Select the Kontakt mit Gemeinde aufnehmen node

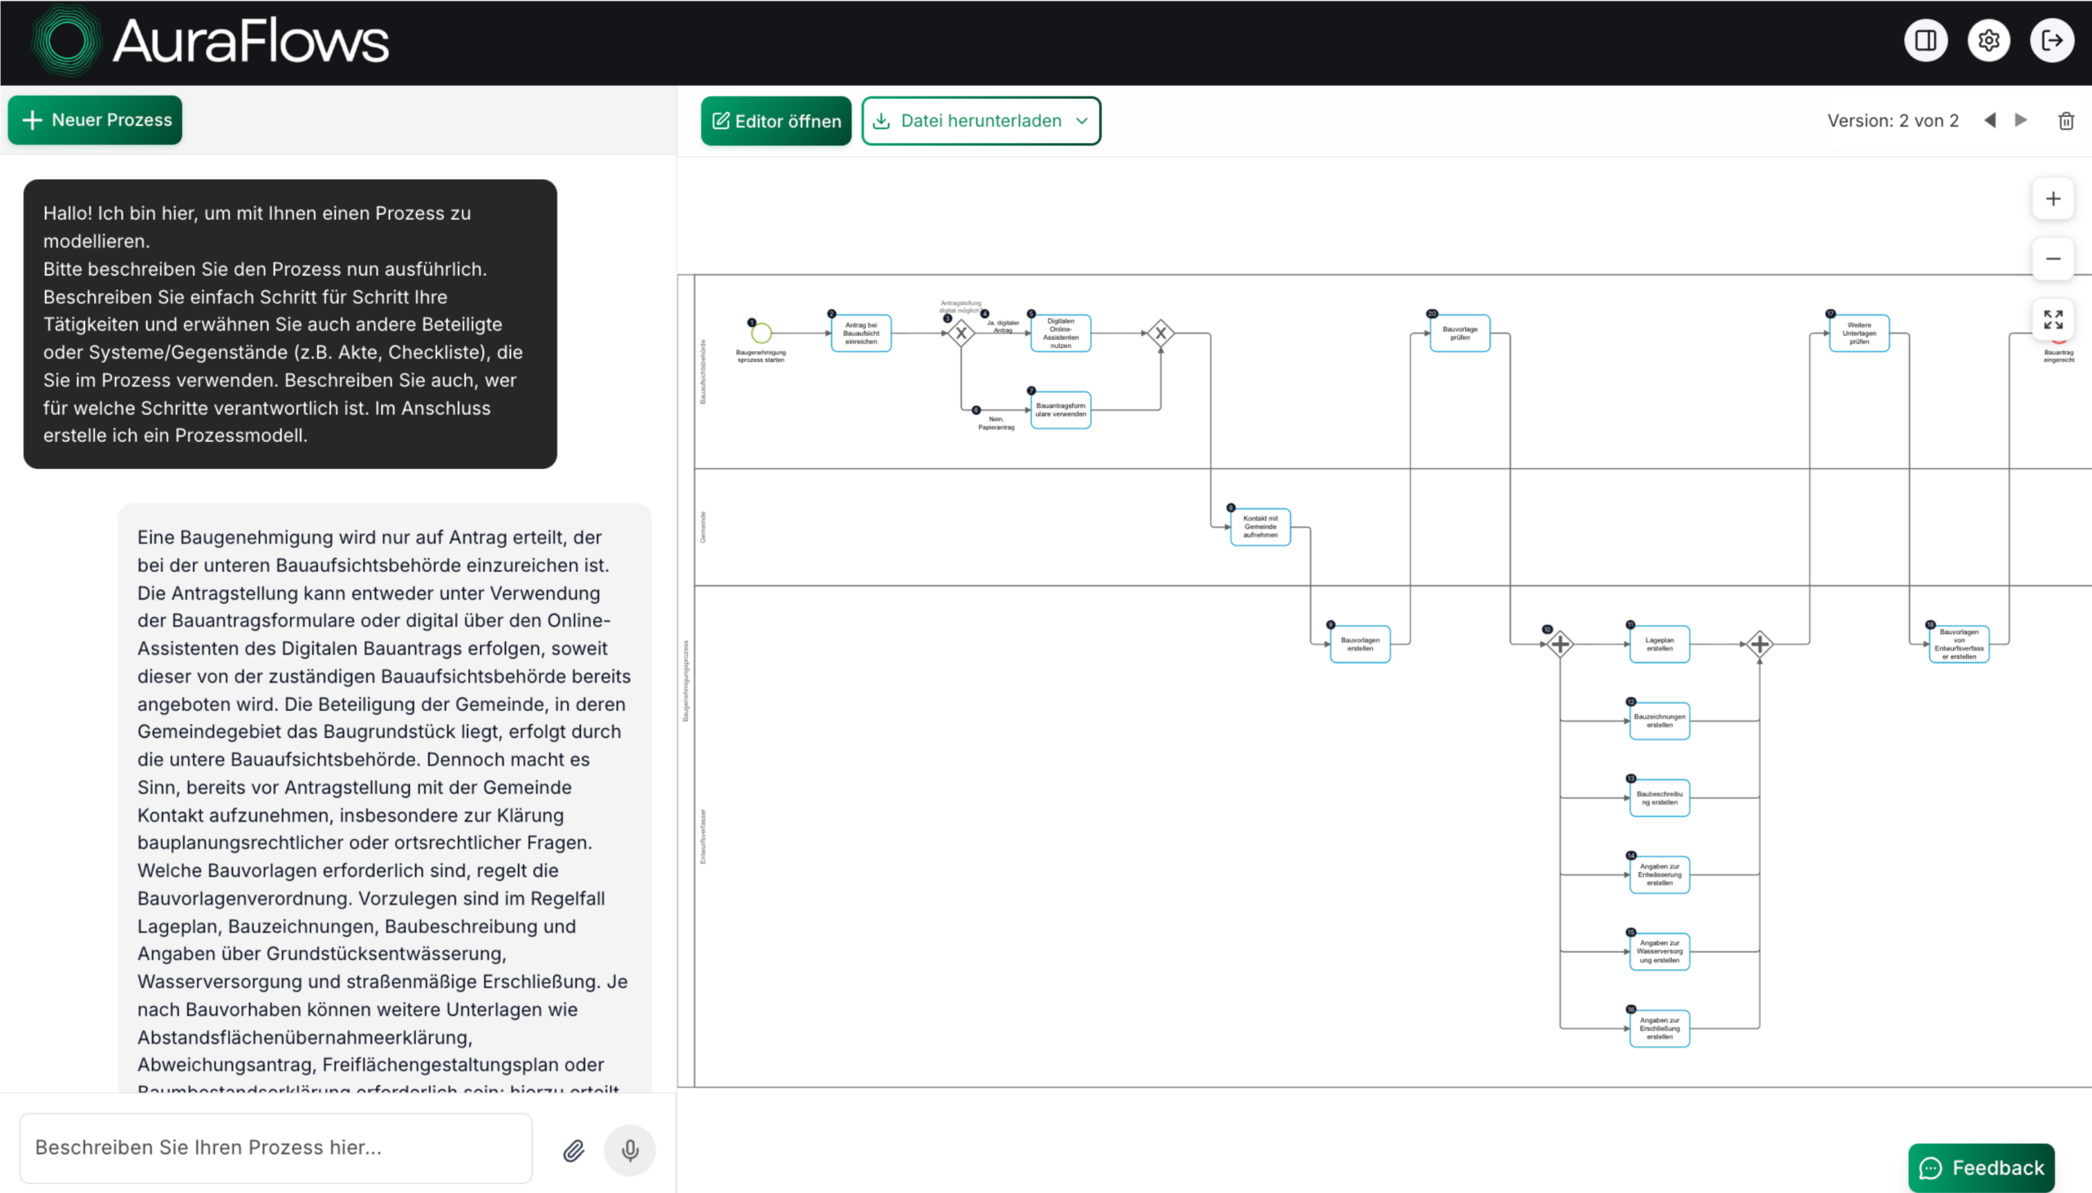pos(1259,527)
